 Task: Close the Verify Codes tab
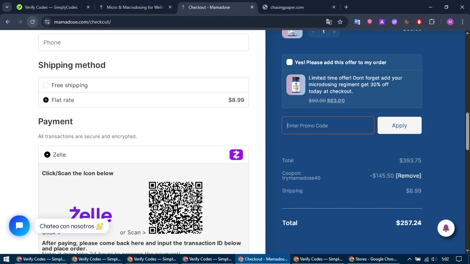point(88,7)
